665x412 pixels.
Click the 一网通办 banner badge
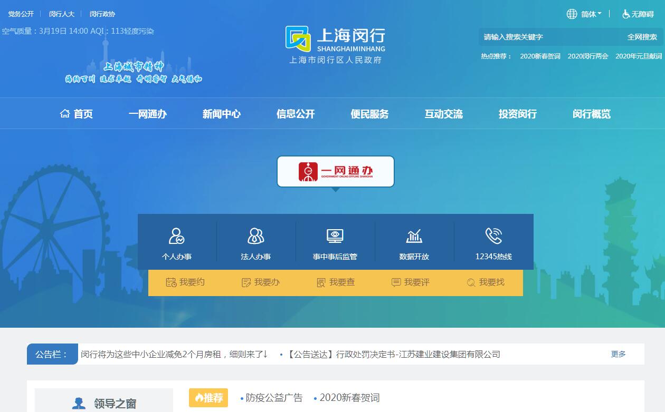point(336,171)
